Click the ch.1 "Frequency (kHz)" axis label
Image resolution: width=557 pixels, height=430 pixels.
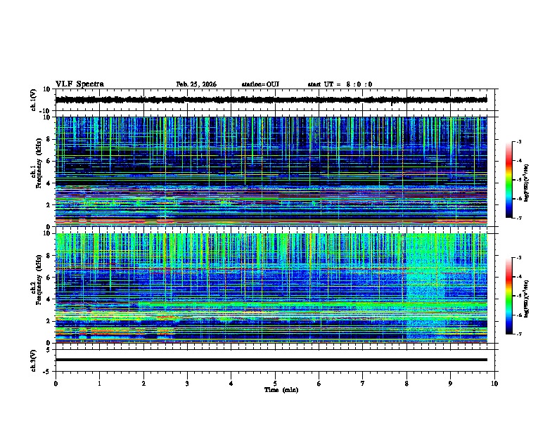(39, 163)
